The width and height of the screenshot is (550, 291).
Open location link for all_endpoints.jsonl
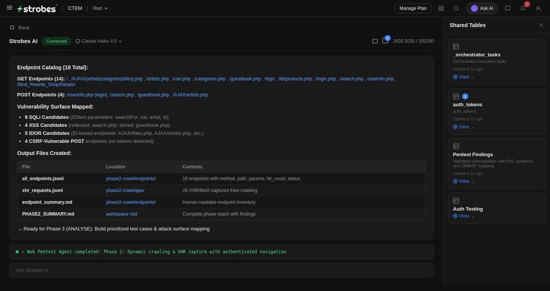pyautogui.click(x=131, y=178)
